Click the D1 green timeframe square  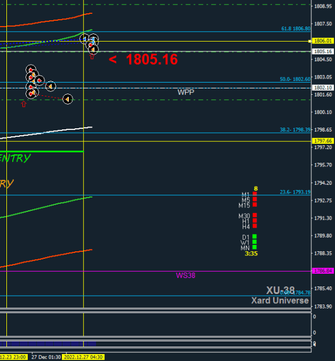coord(255,236)
